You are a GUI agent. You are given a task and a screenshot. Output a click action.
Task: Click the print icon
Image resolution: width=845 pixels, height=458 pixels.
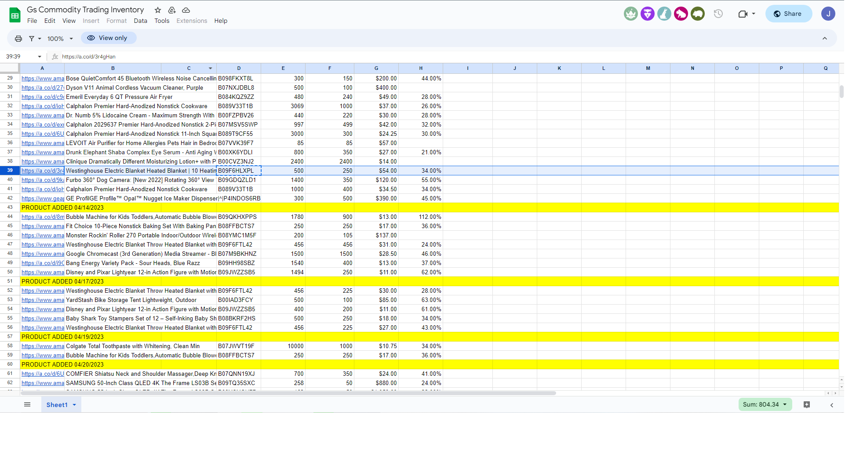[x=18, y=39]
